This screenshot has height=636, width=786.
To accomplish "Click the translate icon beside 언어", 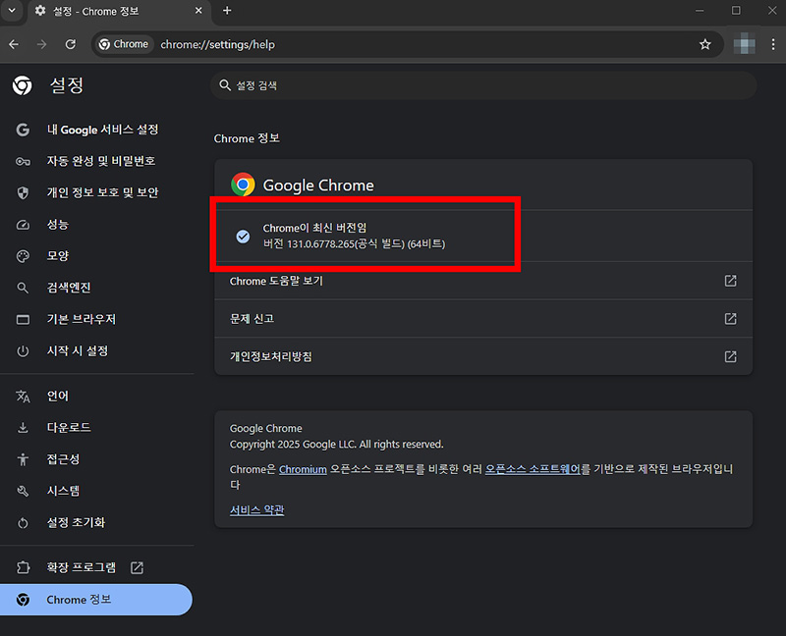I will tap(23, 397).
